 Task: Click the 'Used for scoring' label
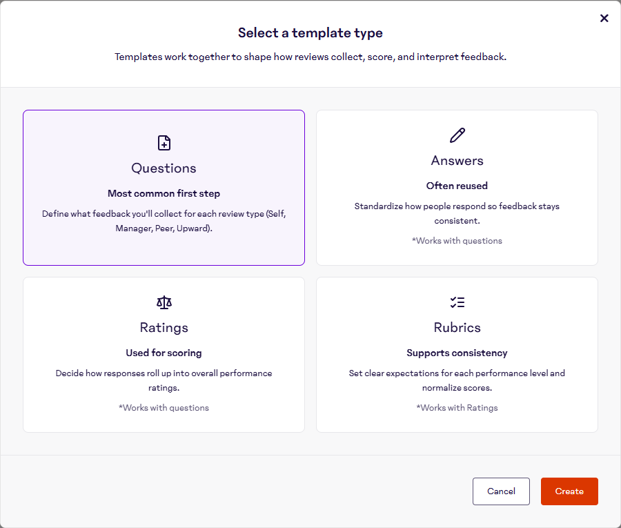tap(164, 353)
